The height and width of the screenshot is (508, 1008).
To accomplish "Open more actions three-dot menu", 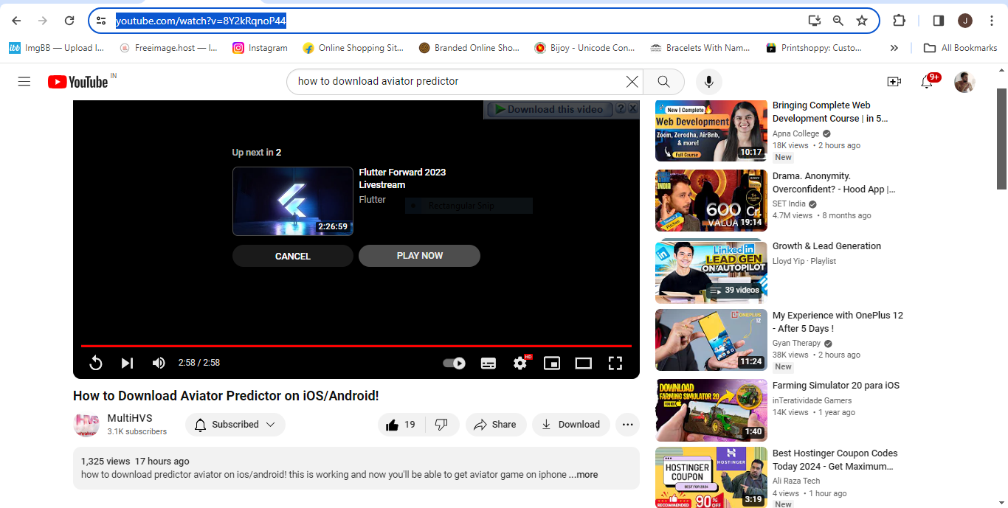I will click(627, 425).
